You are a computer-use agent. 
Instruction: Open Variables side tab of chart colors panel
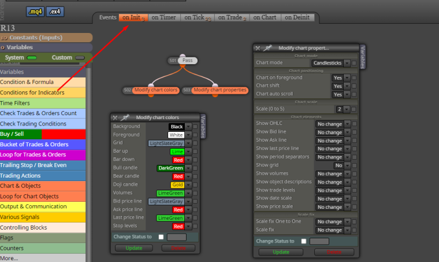click(203, 126)
